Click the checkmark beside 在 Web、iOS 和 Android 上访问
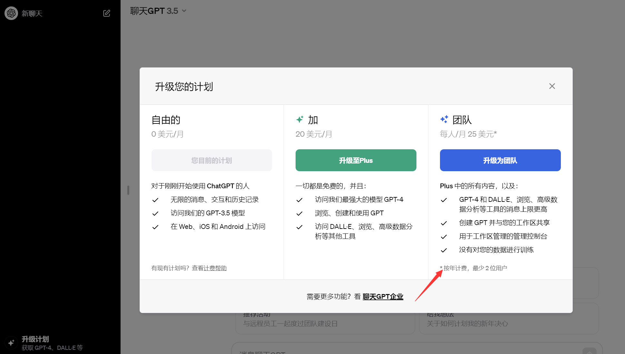The image size is (625, 354). [155, 227]
